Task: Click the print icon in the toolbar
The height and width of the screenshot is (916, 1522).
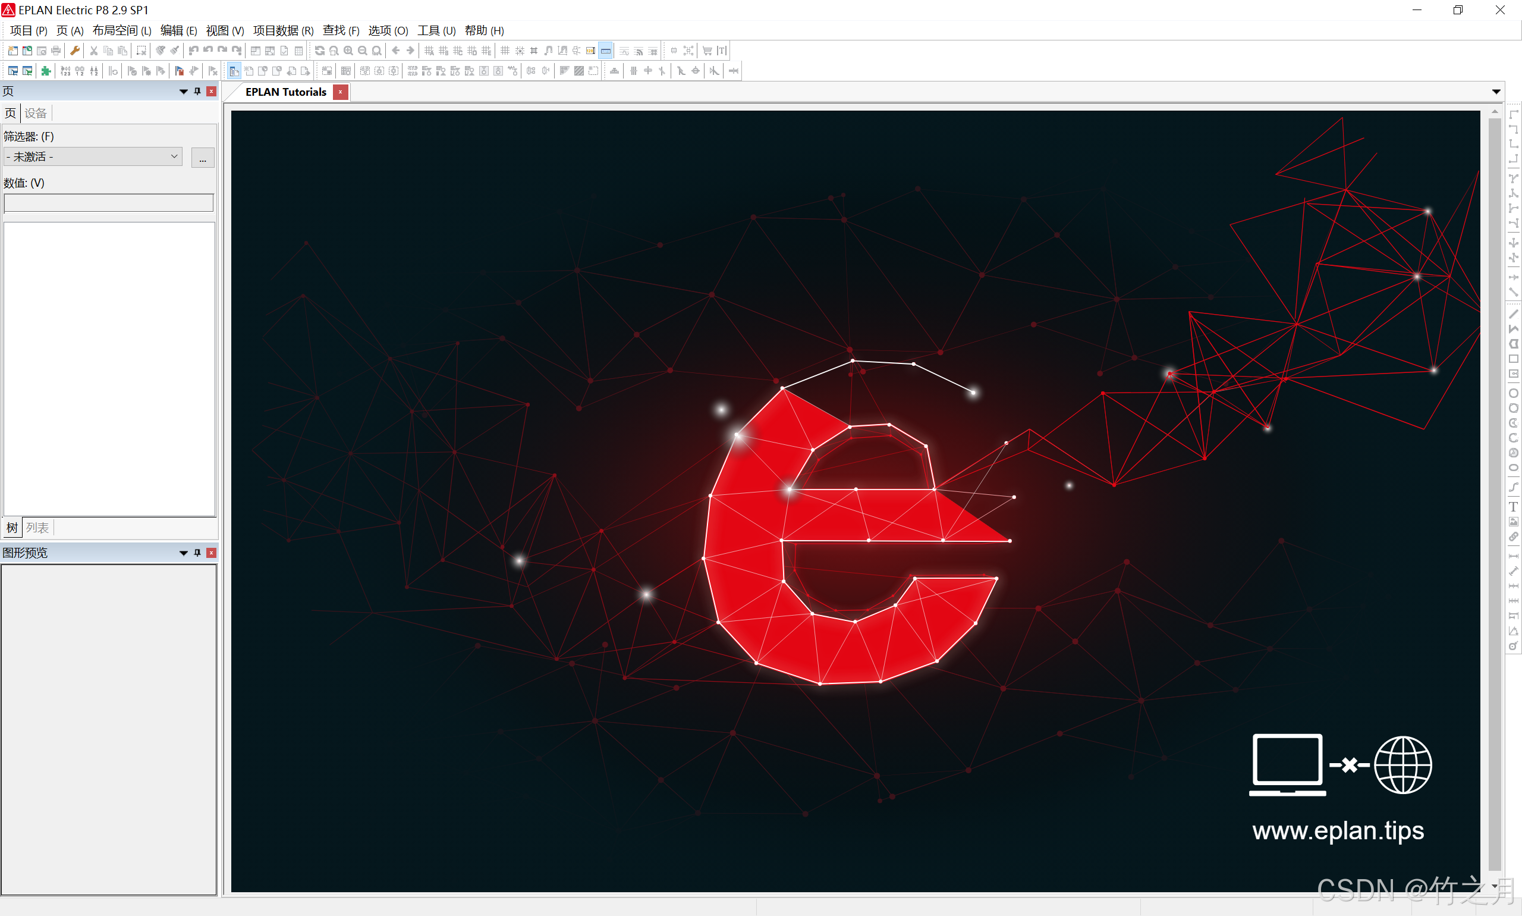Action: [56, 51]
